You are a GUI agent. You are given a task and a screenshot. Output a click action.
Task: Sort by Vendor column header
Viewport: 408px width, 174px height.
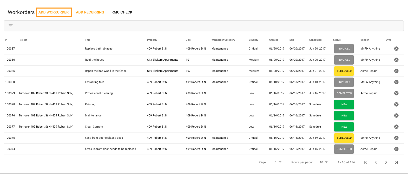point(365,40)
